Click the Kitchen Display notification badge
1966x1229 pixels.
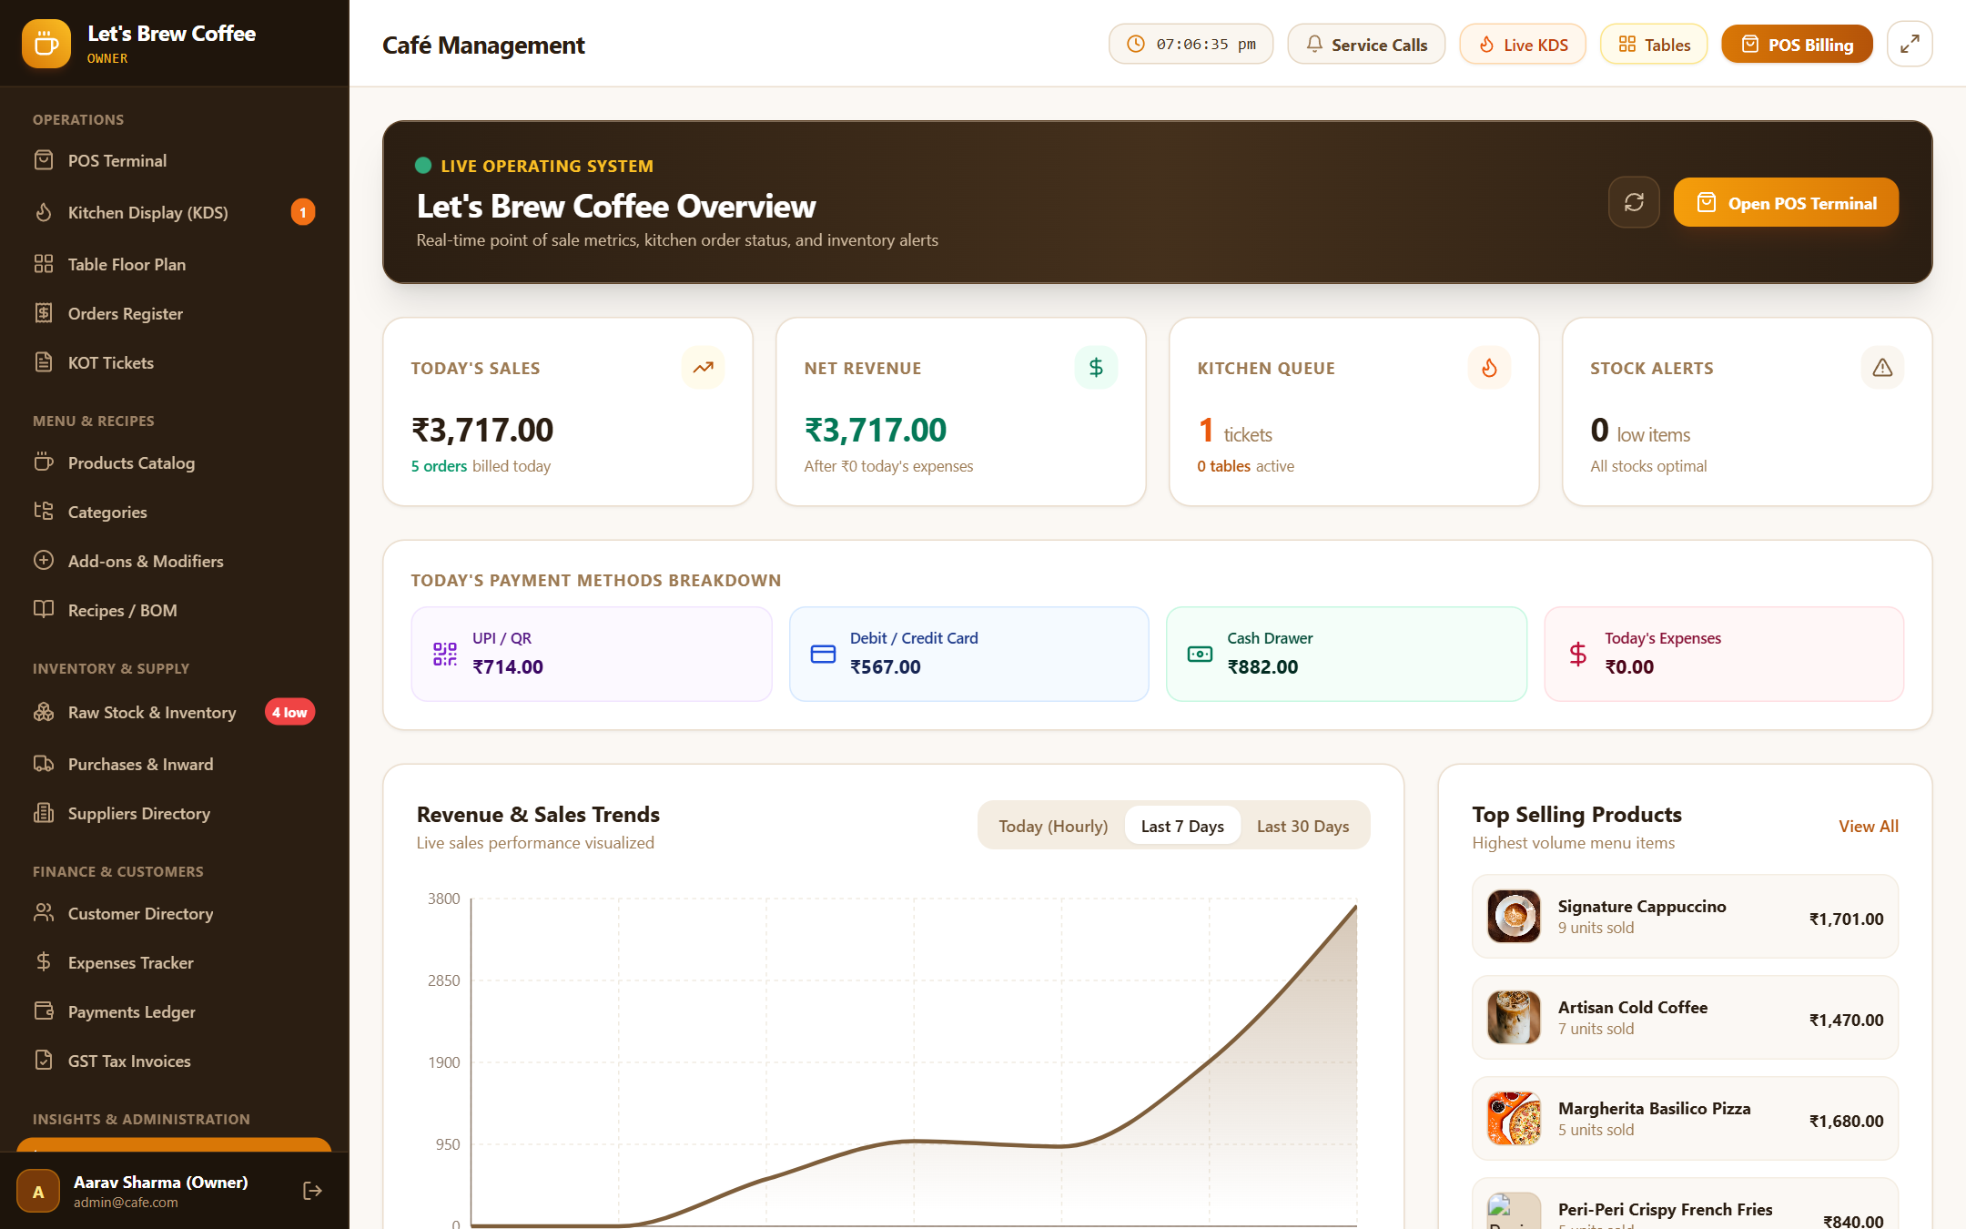[x=303, y=212]
